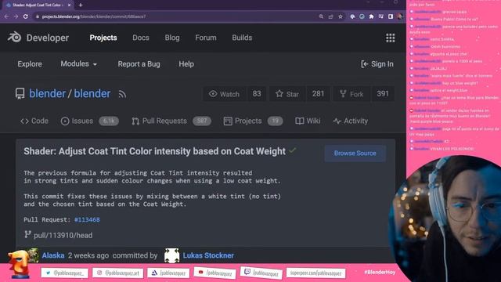Click the 281 stars count
The height and width of the screenshot is (282, 501).
click(x=318, y=94)
